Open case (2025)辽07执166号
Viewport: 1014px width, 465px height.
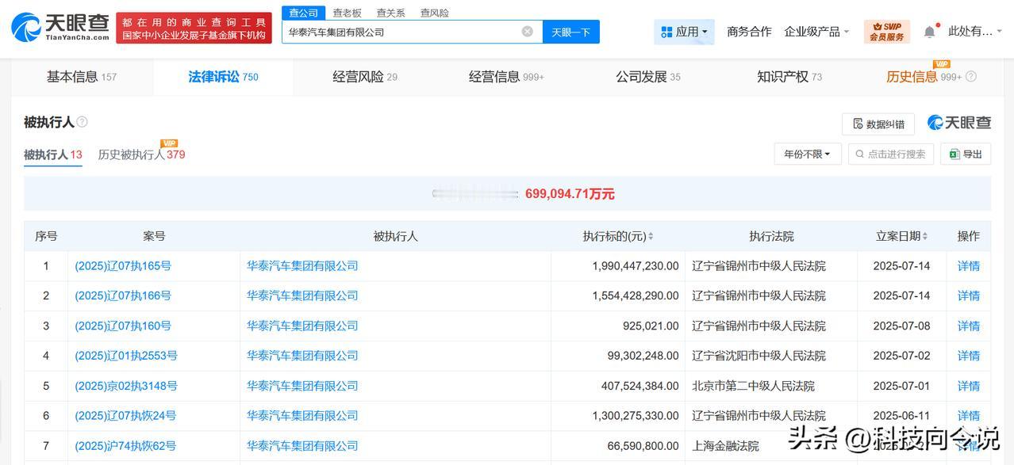coord(123,295)
